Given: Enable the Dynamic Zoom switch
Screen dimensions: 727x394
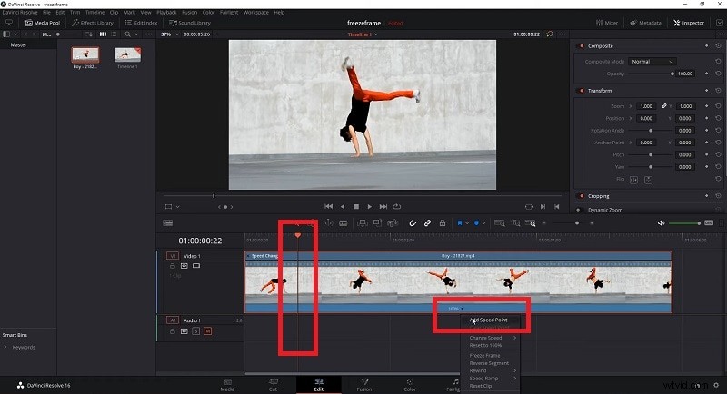Looking at the screenshot, I should point(579,210).
